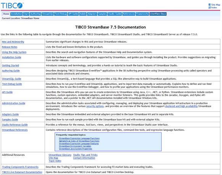Open Alphabetical Index of StreamBase Functions
222x175 pixels.
click(79, 141)
